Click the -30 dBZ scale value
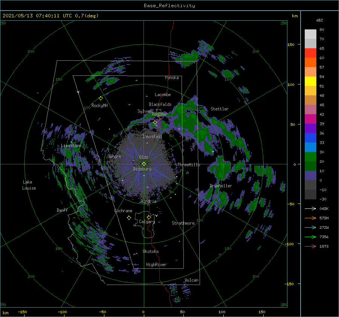This screenshot has height=317, width=339. [323, 199]
